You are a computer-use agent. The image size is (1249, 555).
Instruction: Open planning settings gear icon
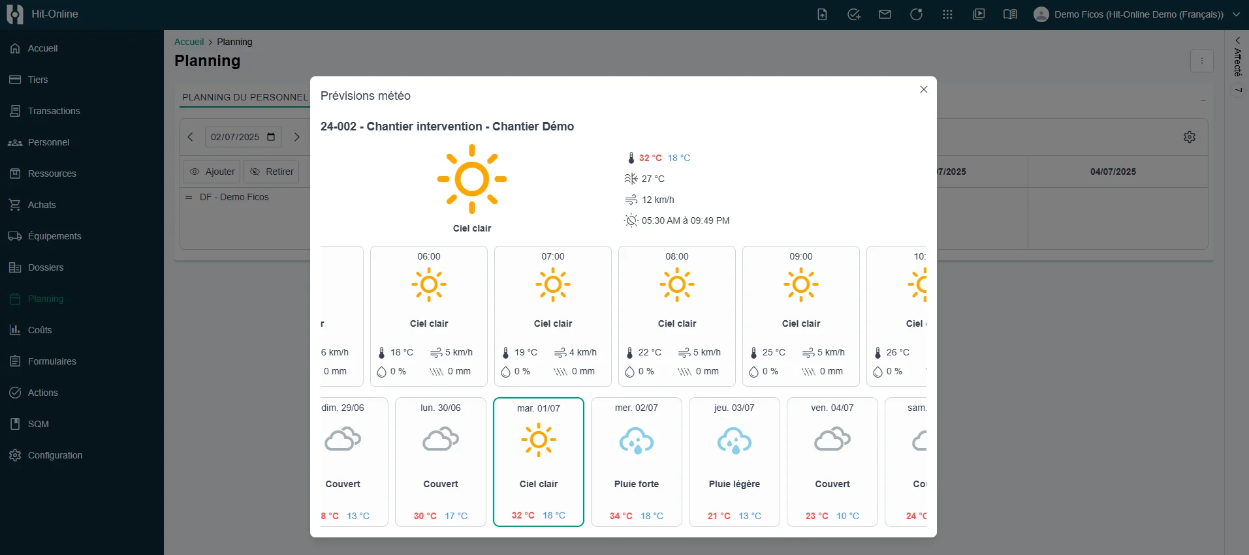click(1190, 137)
